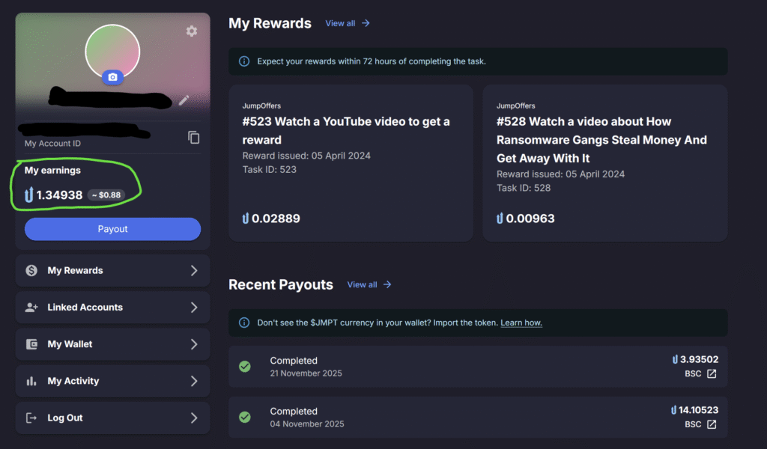View all My Rewards
The width and height of the screenshot is (767, 449).
348,23
